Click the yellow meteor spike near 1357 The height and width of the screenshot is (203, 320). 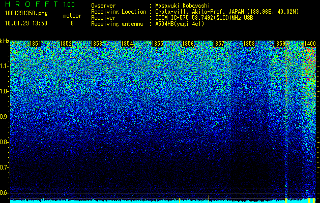point(209,199)
